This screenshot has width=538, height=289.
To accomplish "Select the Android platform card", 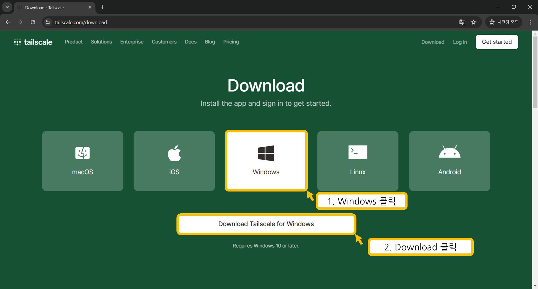I will (449, 161).
